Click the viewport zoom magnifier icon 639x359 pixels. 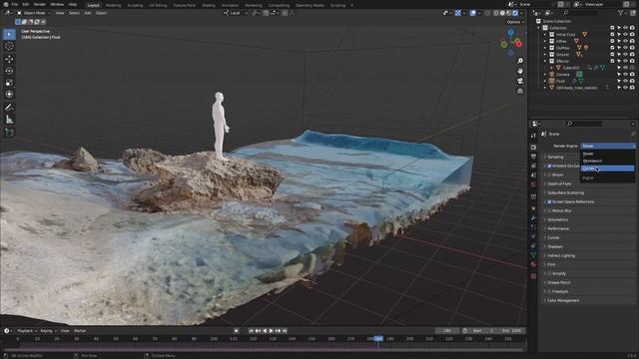(520, 61)
